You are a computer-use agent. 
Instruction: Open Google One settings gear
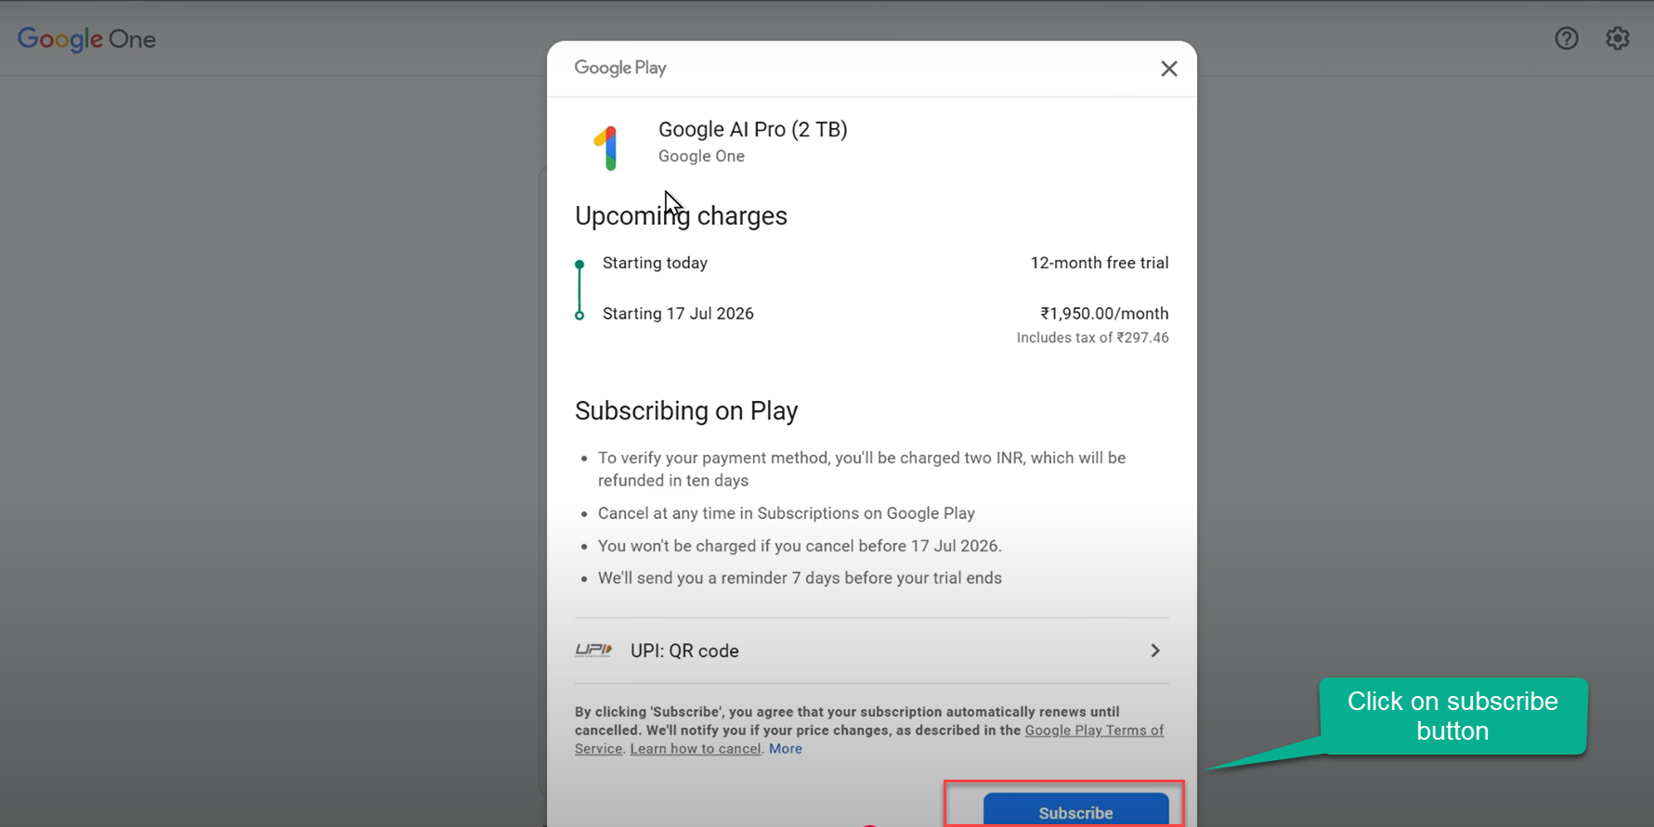click(1618, 38)
